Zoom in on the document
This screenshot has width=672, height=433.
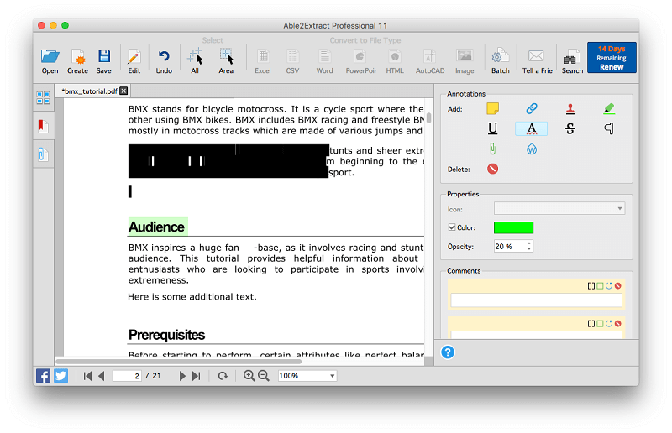[249, 376]
